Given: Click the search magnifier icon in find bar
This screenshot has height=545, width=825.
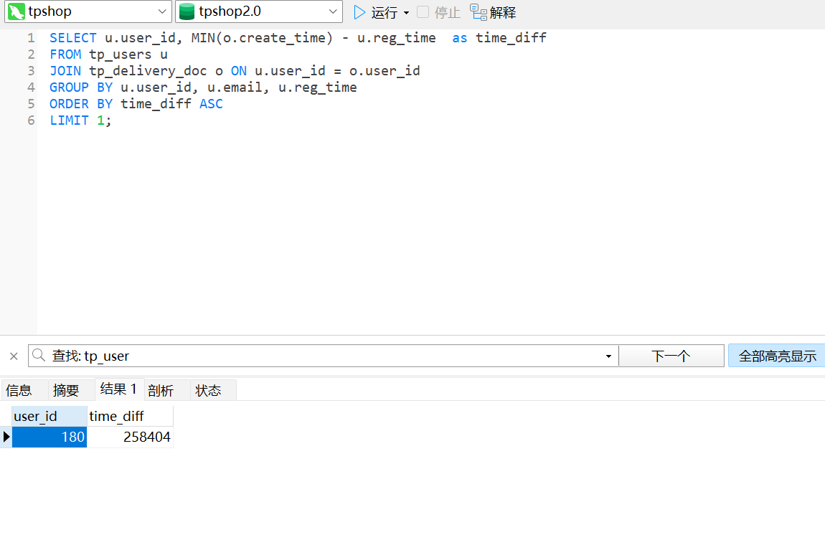Looking at the screenshot, I should pyautogui.click(x=39, y=356).
